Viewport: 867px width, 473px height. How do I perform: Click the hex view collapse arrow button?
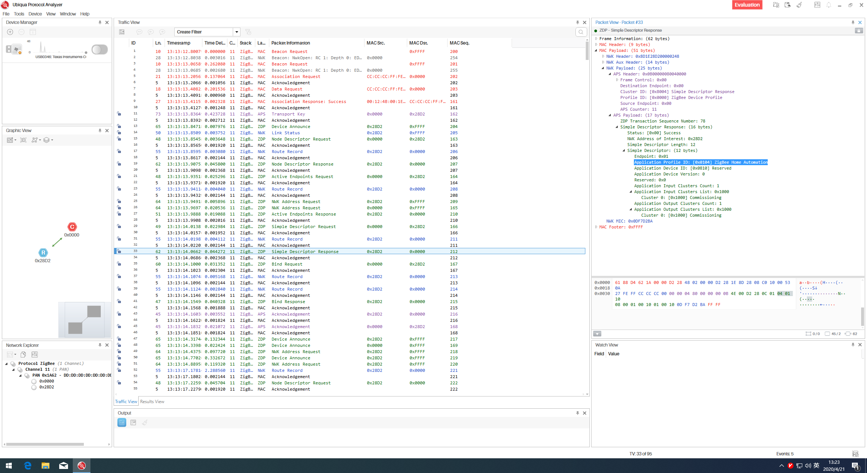click(x=597, y=334)
